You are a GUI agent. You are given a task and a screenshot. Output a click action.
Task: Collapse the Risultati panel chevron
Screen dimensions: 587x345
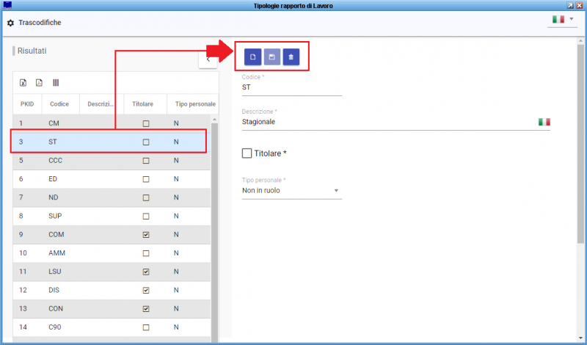208,59
